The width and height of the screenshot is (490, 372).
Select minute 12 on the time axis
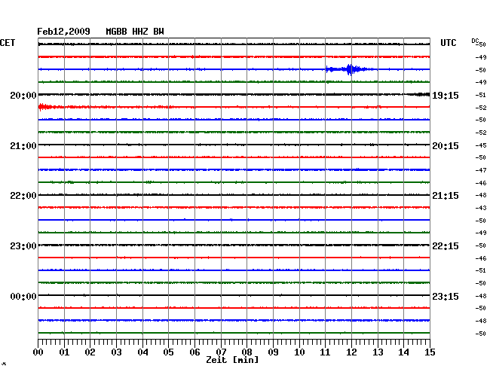351,352
